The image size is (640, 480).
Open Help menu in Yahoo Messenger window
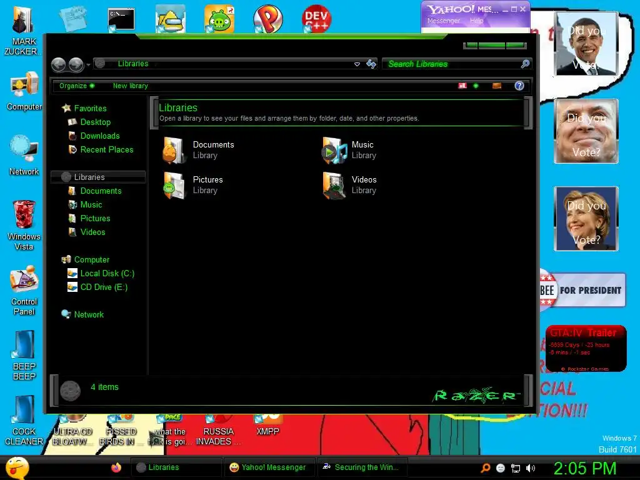tap(476, 21)
